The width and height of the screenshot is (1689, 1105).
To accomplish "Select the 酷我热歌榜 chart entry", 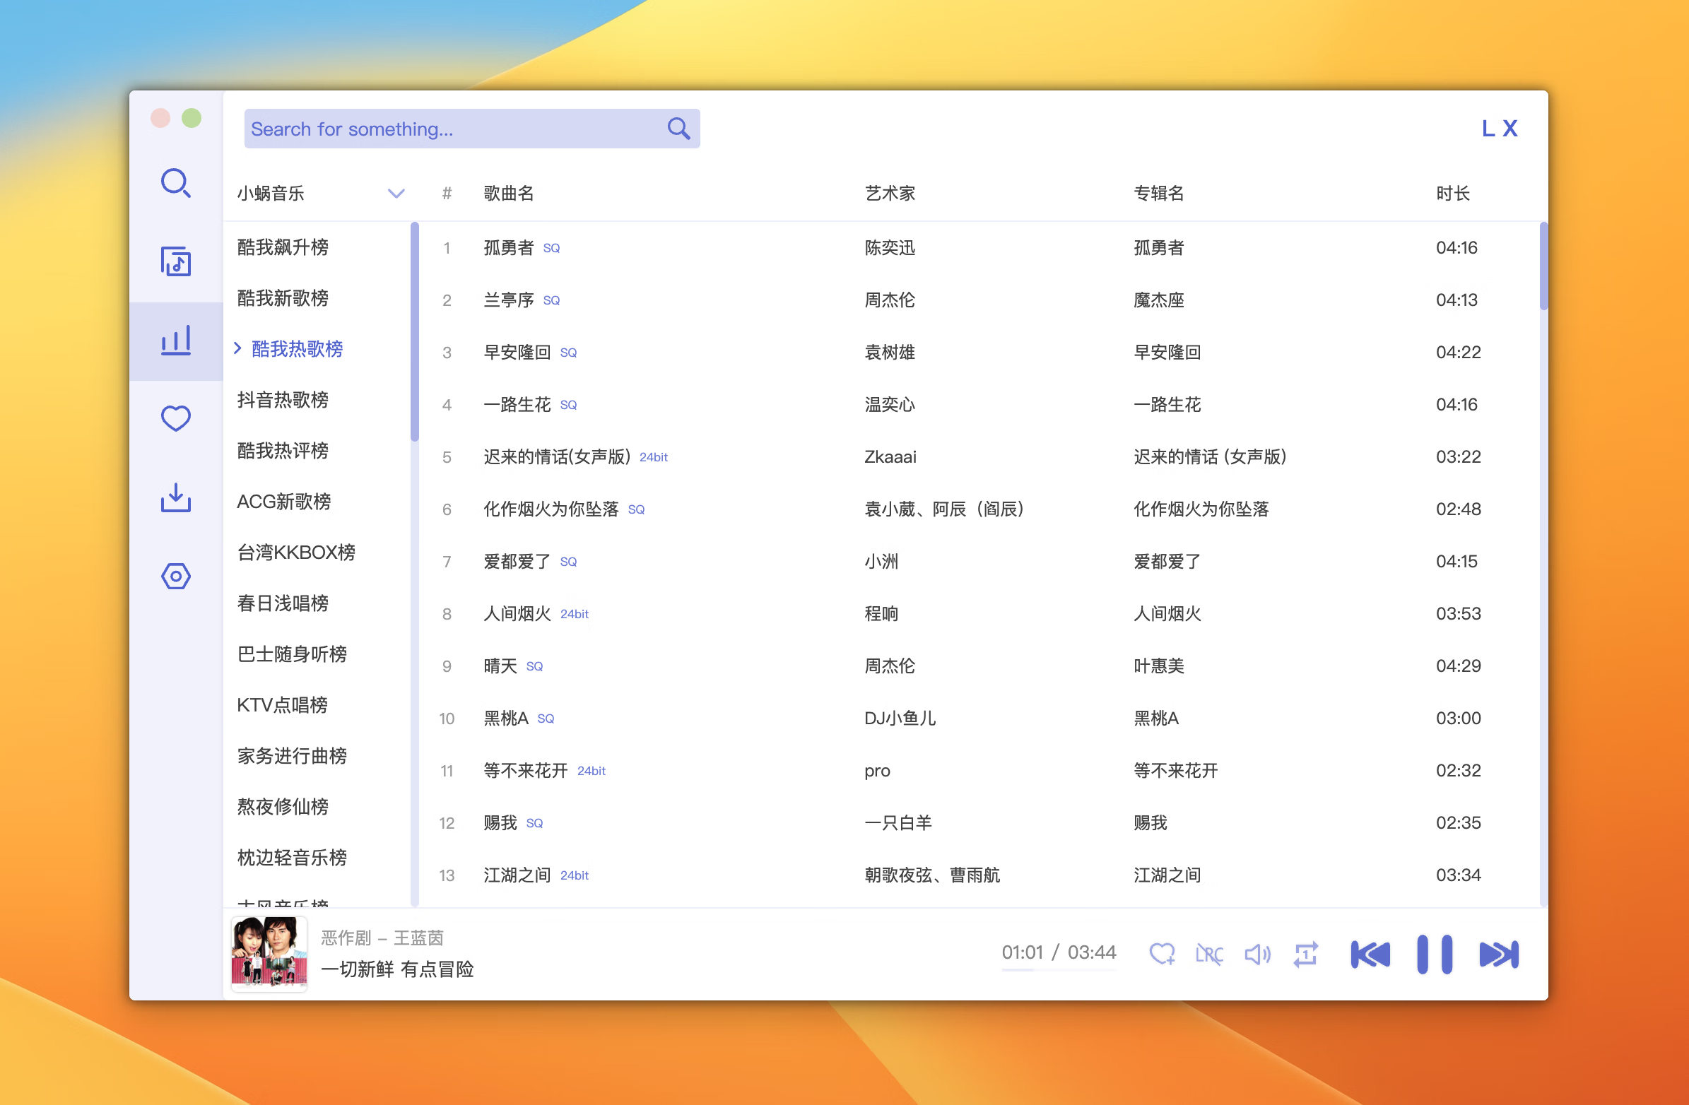I will click(x=297, y=348).
